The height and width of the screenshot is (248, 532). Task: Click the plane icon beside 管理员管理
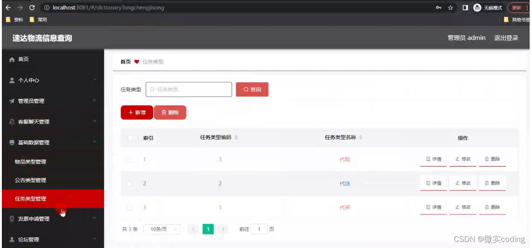click(x=12, y=101)
